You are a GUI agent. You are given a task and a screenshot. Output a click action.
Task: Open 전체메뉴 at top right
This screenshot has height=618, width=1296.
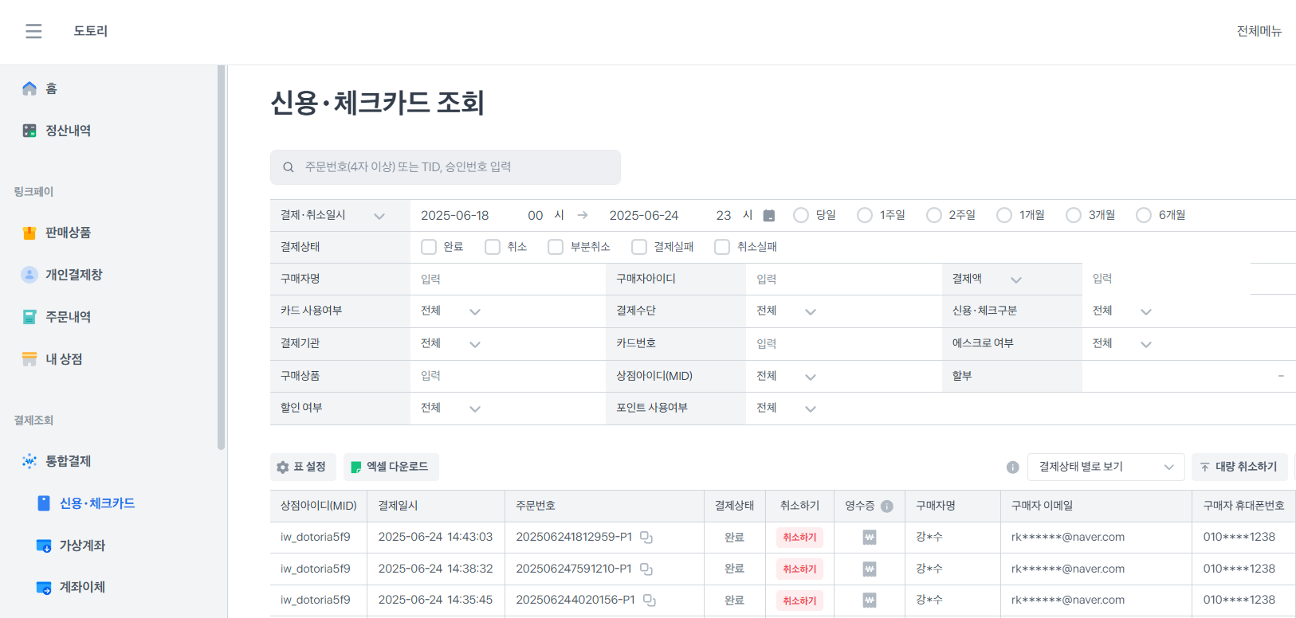point(1259,31)
